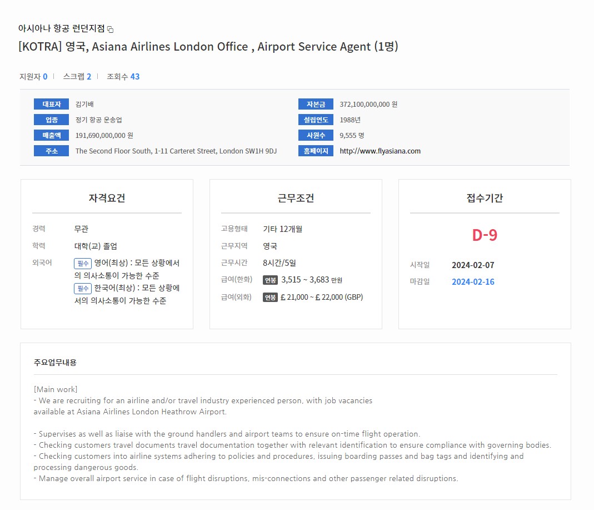Select the salary 3,515 ~ 3,683 만원
The width and height of the screenshot is (594, 510).
(311, 280)
